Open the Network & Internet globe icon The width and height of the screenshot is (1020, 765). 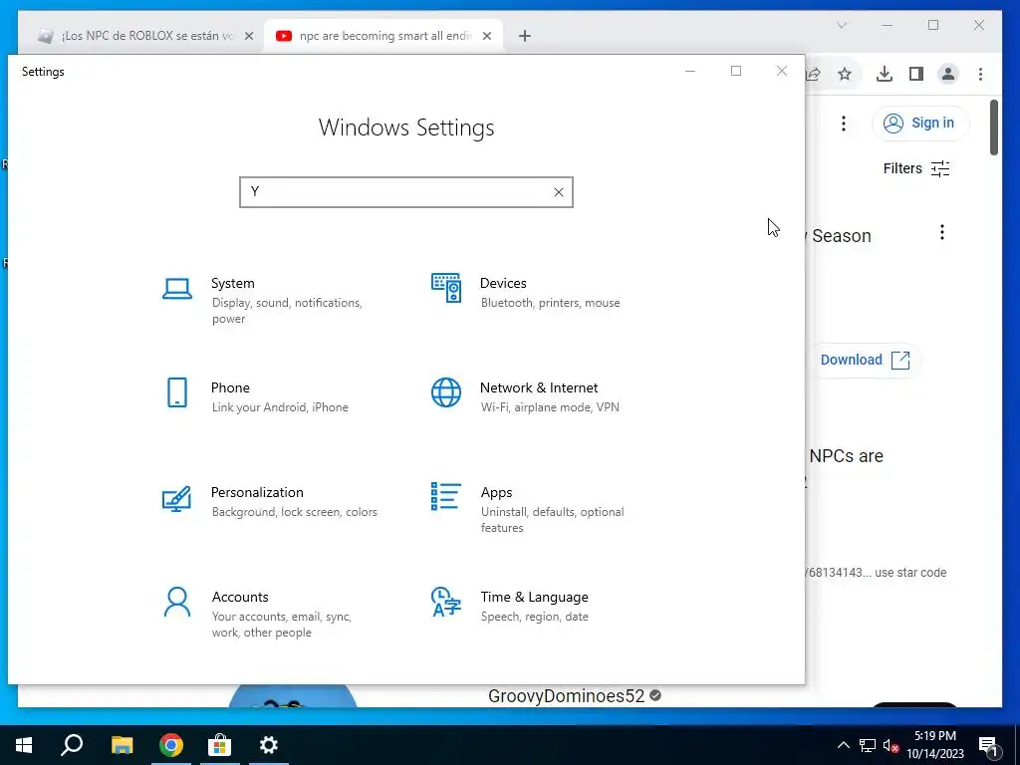click(446, 392)
